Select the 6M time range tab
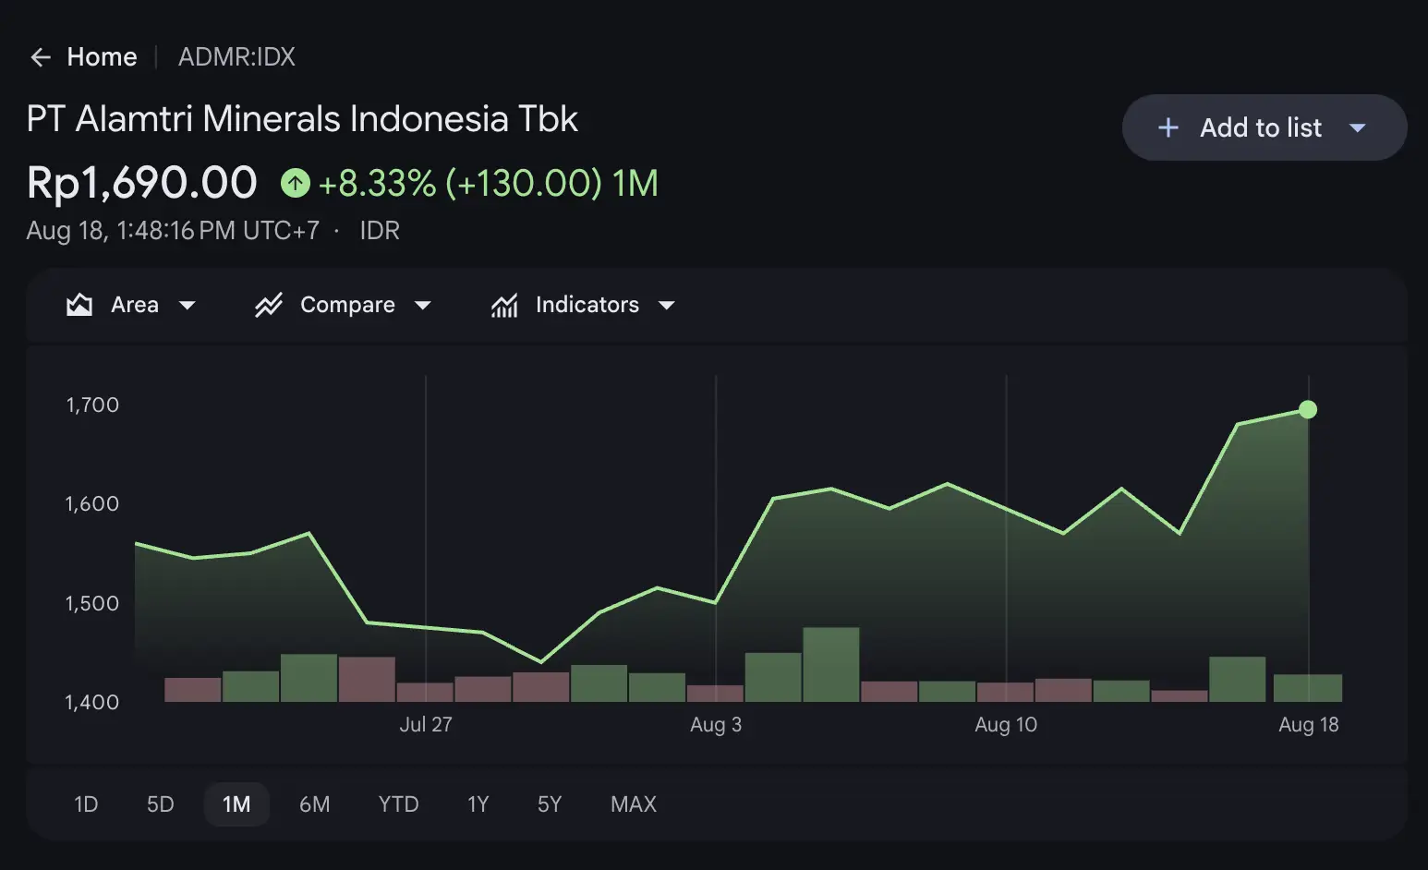The width and height of the screenshot is (1428, 870). click(315, 804)
